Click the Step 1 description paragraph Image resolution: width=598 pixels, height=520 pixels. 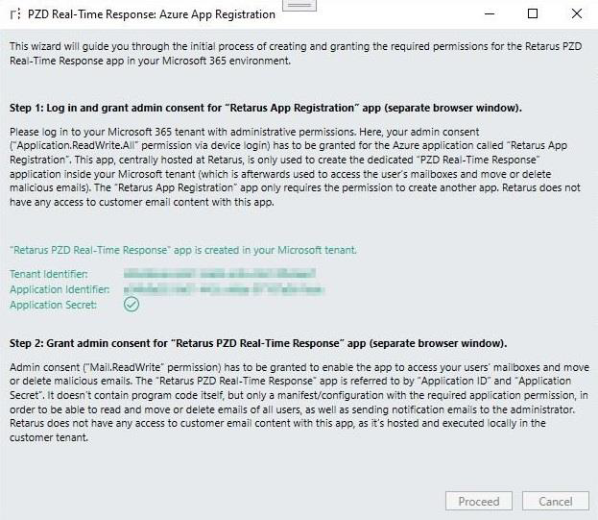click(x=288, y=170)
